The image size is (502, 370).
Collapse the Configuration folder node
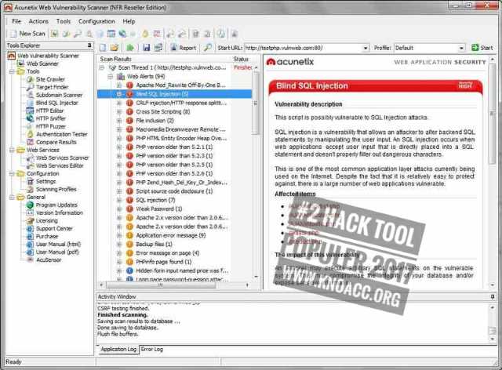13,173
